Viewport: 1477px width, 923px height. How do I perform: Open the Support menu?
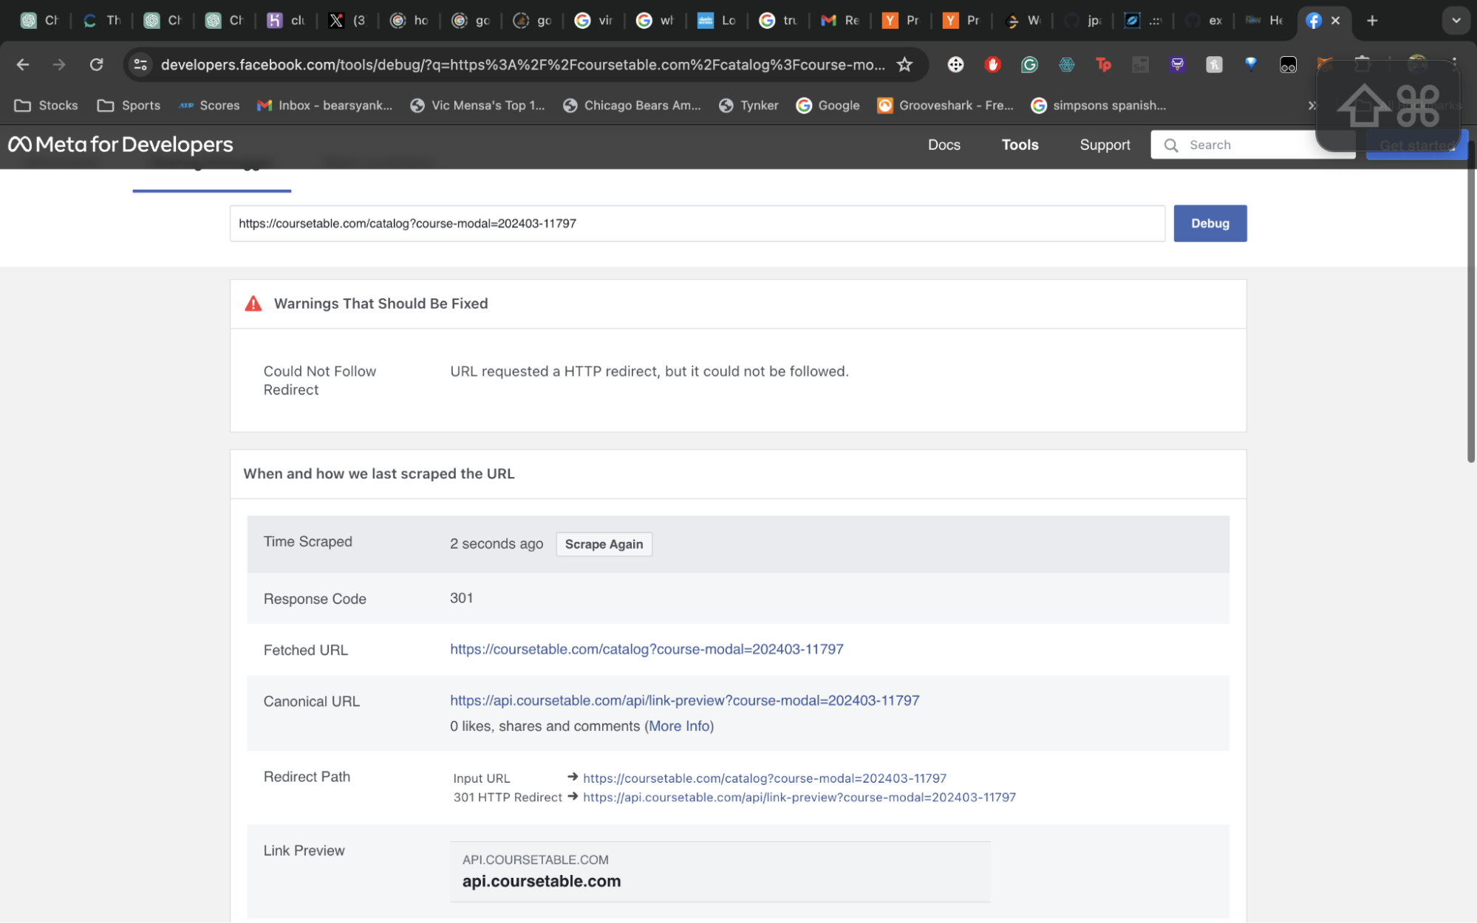point(1105,145)
